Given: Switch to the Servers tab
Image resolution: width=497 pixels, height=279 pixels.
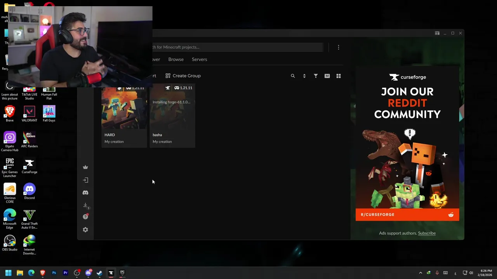Looking at the screenshot, I should pyautogui.click(x=199, y=59).
